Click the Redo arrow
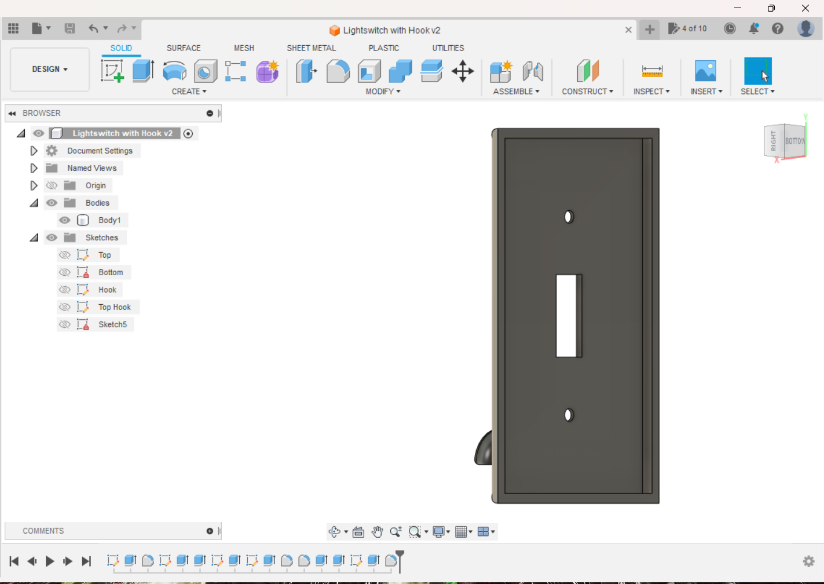The height and width of the screenshot is (584, 824). 122,28
